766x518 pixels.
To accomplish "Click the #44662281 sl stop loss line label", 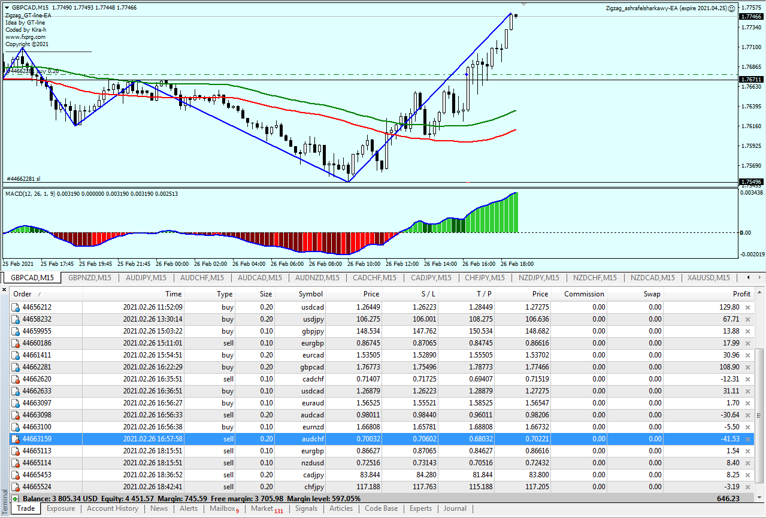I will (x=23, y=178).
